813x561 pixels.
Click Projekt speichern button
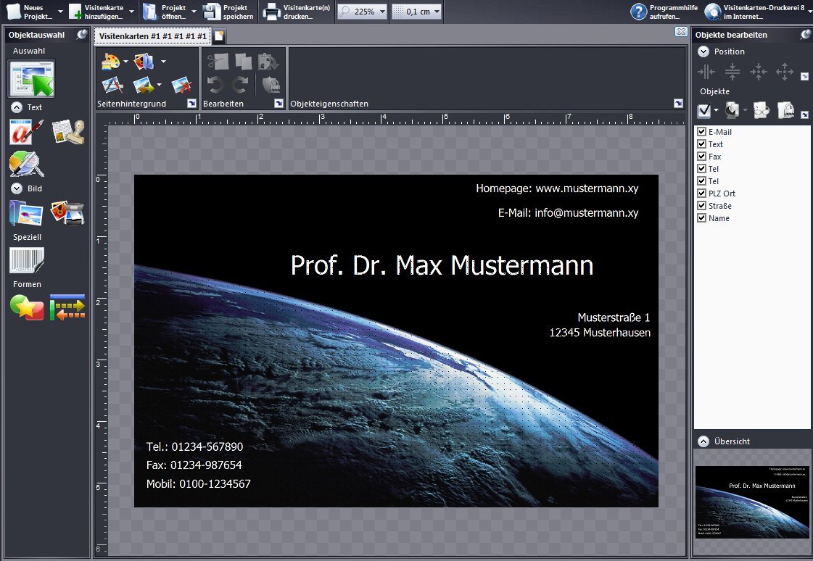click(x=228, y=12)
